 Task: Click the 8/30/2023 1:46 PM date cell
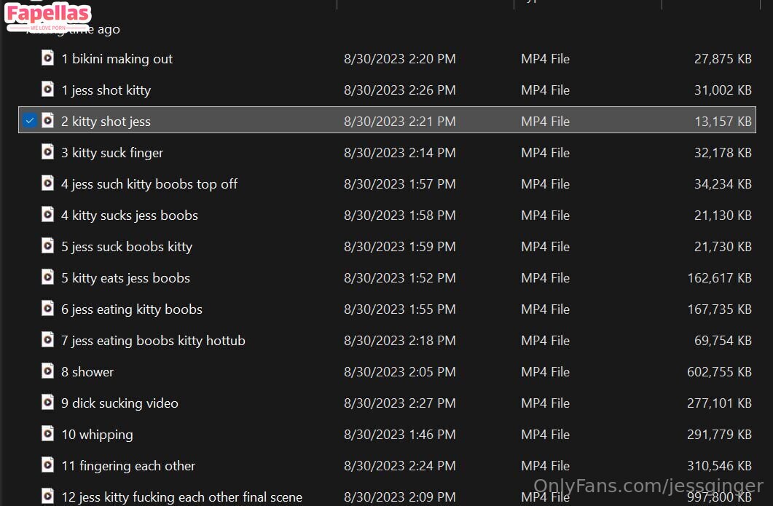[399, 435]
